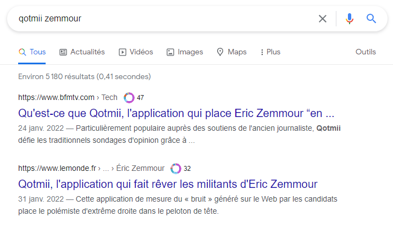This screenshot has height=228, width=393.
Task: Click the Images picture icon
Action: point(170,52)
